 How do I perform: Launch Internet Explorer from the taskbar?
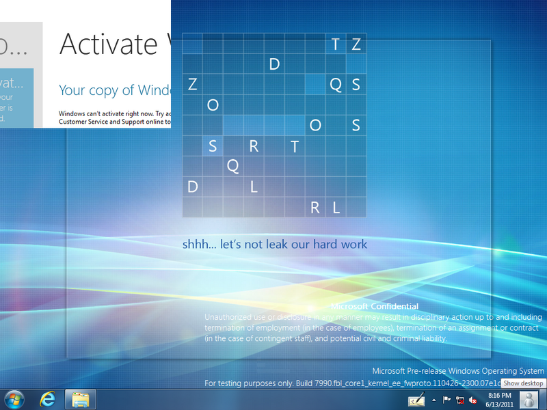point(47,399)
